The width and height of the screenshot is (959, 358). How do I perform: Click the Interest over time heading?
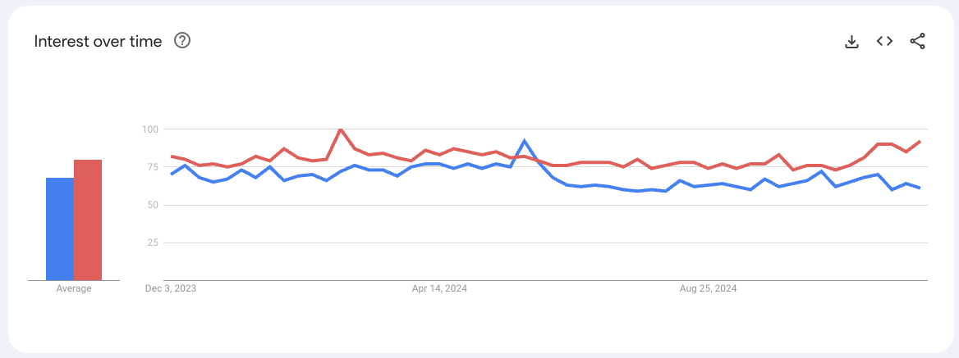click(98, 41)
